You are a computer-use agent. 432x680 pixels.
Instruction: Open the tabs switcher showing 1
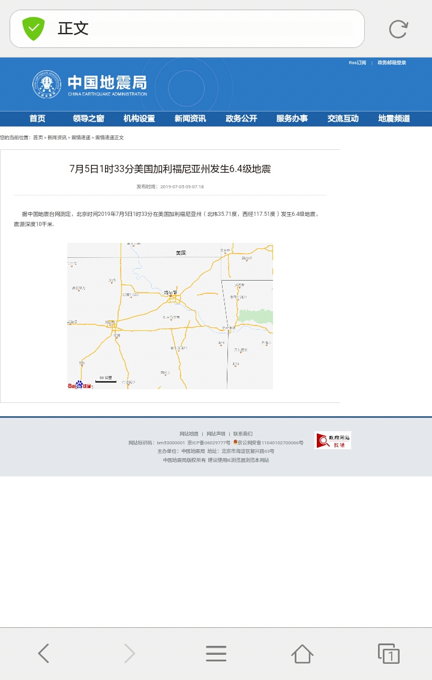click(x=389, y=653)
